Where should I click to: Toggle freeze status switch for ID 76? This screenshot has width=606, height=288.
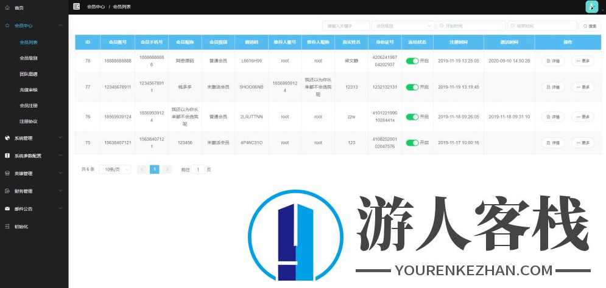(x=412, y=117)
